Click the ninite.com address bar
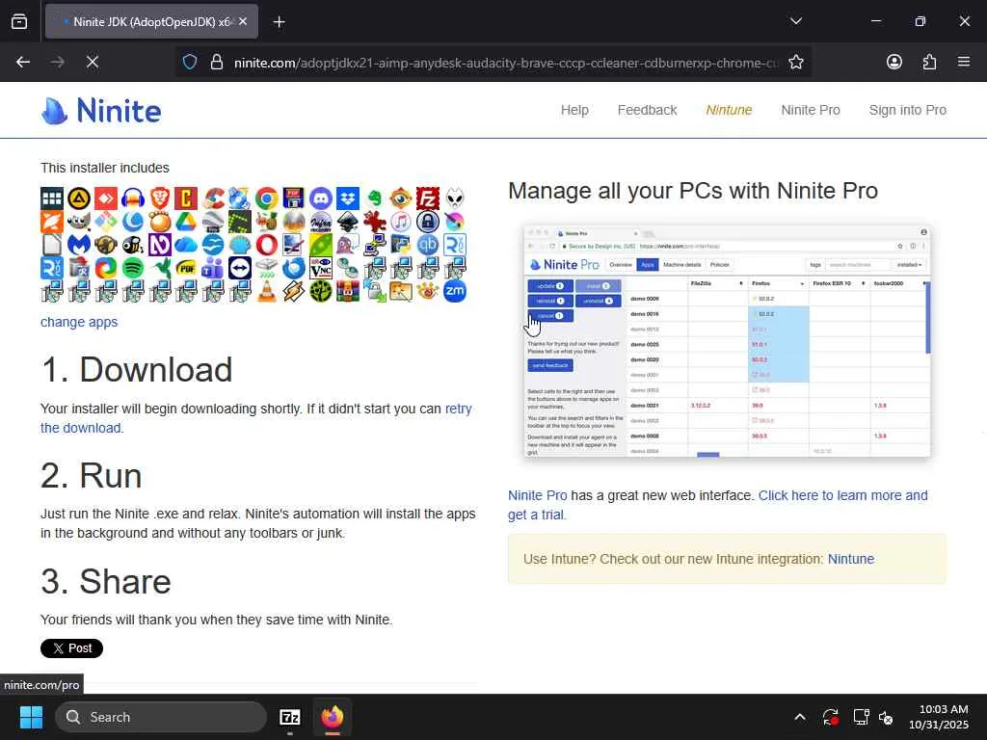Screen dimensions: 987x740 [494, 63]
